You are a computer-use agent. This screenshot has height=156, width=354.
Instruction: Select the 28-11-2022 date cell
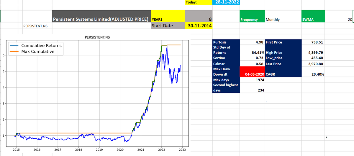tap(226, 3)
